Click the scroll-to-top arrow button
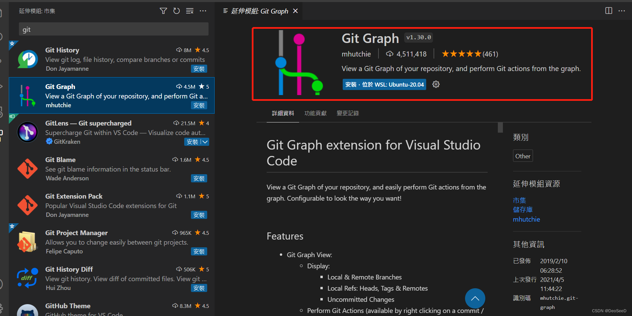The image size is (632, 316). [x=475, y=298]
